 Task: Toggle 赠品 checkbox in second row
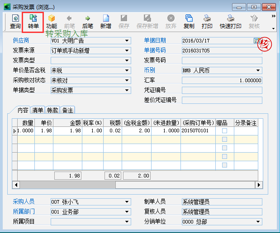click(224, 139)
